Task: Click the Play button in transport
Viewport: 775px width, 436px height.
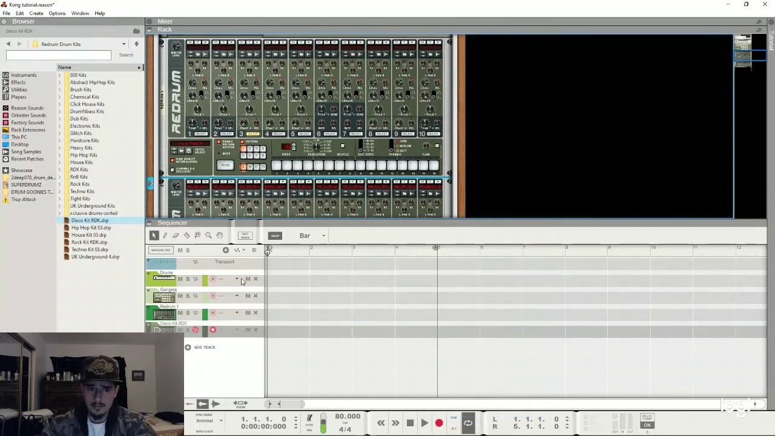Action: click(424, 423)
